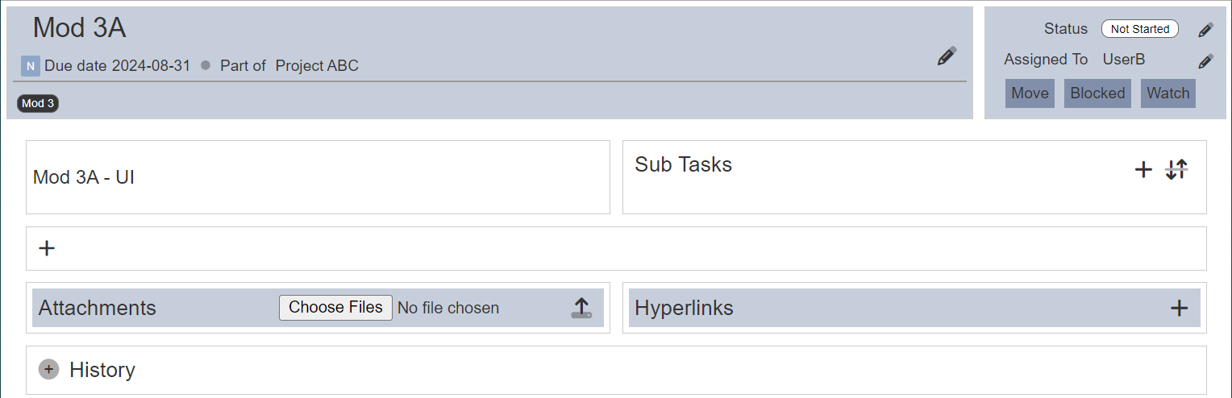Edit the Status with its pencil icon
Screen dimensions: 1232x398
coord(1205,30)
